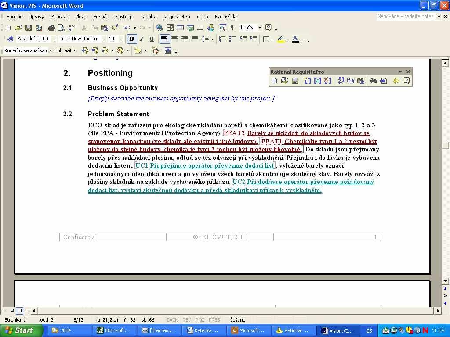Switch to the 2004 folder taskbar button
The image size is (450, 337).
coord(69,330)
